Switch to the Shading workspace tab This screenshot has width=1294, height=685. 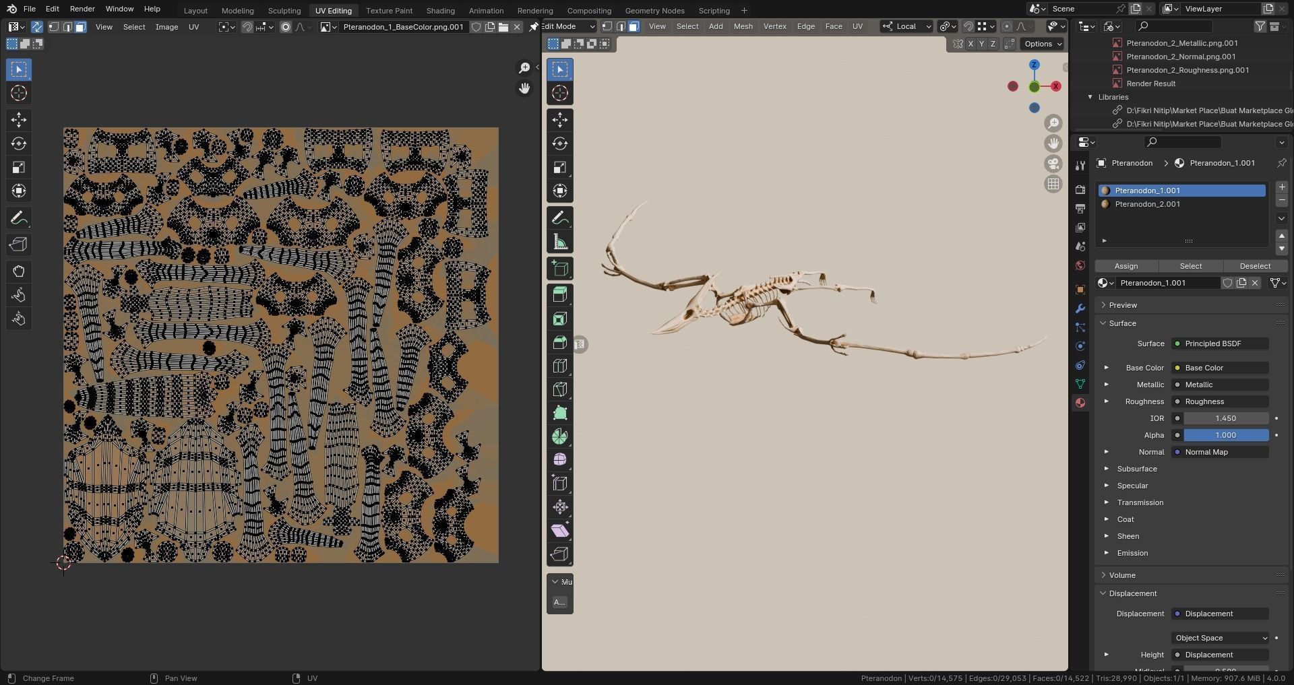(440, 11)
